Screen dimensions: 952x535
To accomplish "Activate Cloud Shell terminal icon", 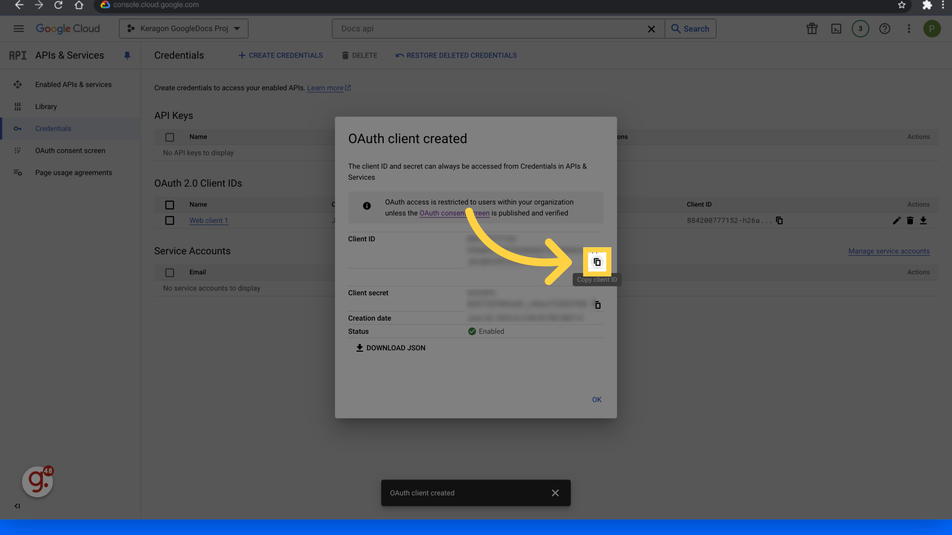I will click(836, 29).
